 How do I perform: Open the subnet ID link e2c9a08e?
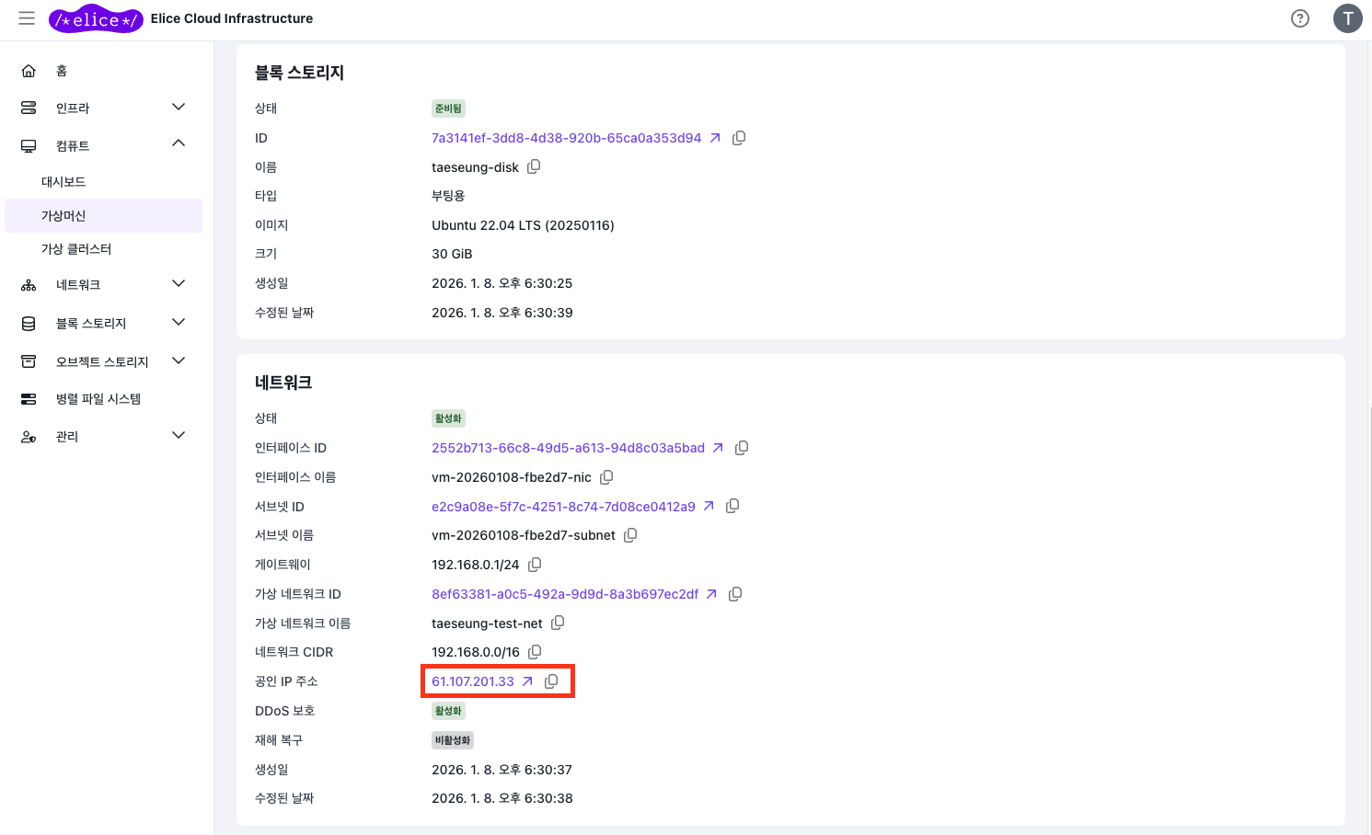(x=563, y=507)
